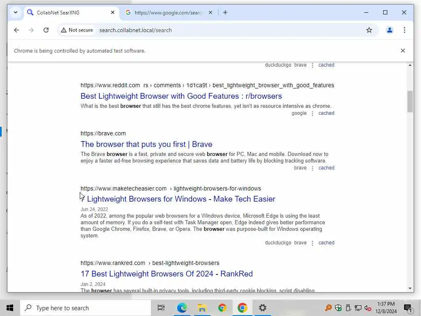Click the https://brave.com URL text
Viewport: 421px width, 316px height.
point(103,133)
